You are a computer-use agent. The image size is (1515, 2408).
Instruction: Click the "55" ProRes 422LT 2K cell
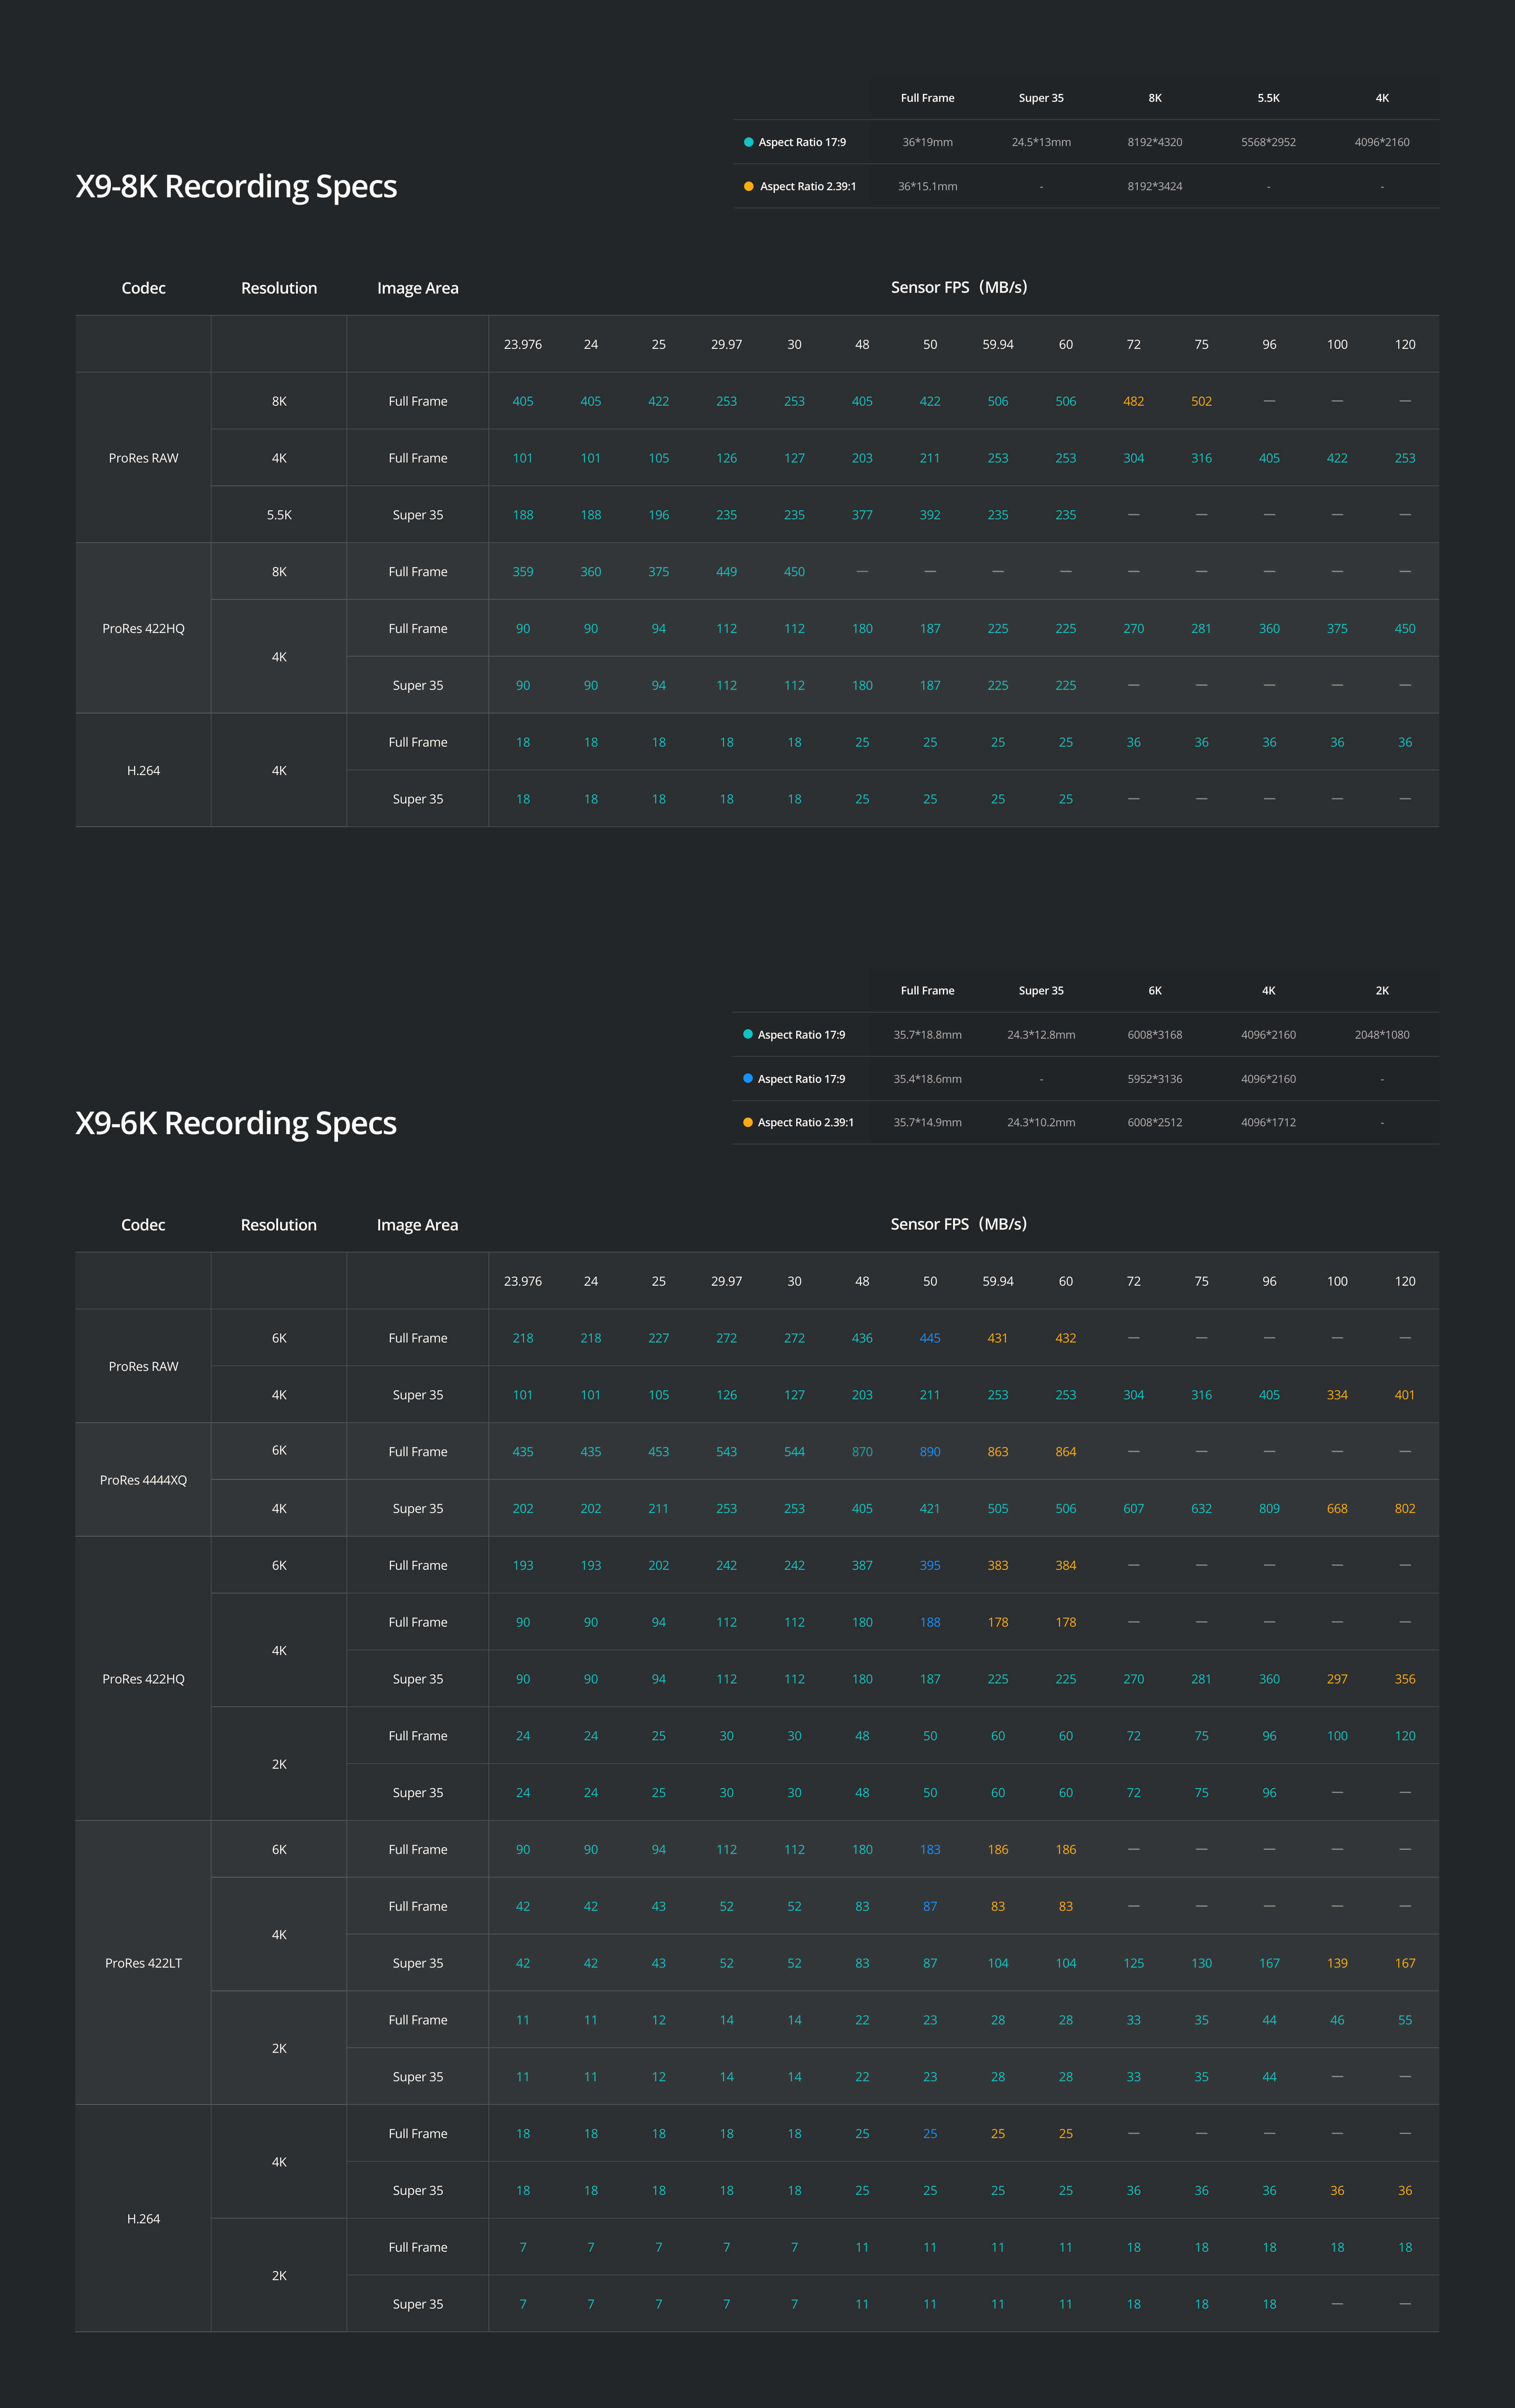pos(1405,2020)
